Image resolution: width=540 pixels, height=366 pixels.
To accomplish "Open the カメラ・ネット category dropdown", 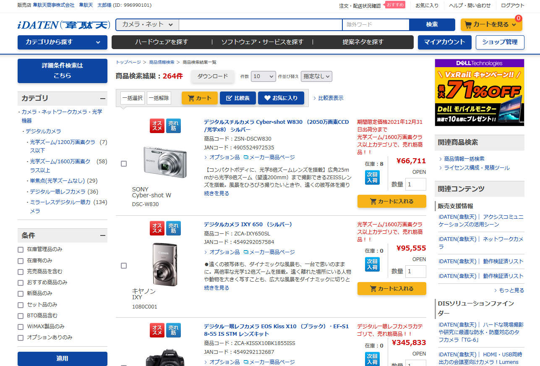I will pyautogui.click(x=146, y=25).
